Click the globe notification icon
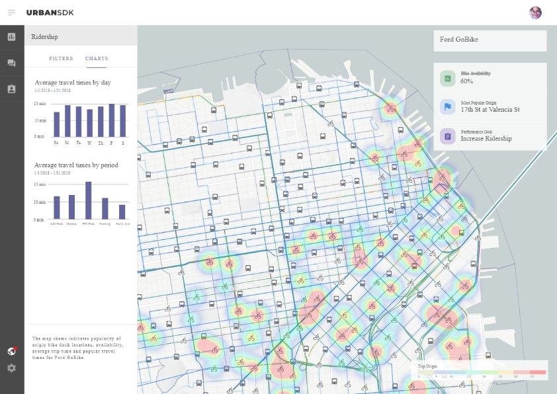The width and height of the screenshot is (557, 394). coord(12,351)
